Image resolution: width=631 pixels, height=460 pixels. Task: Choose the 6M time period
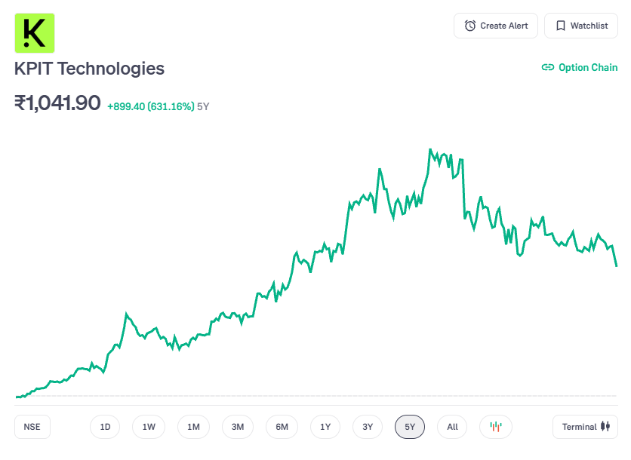tap(282, 427)
